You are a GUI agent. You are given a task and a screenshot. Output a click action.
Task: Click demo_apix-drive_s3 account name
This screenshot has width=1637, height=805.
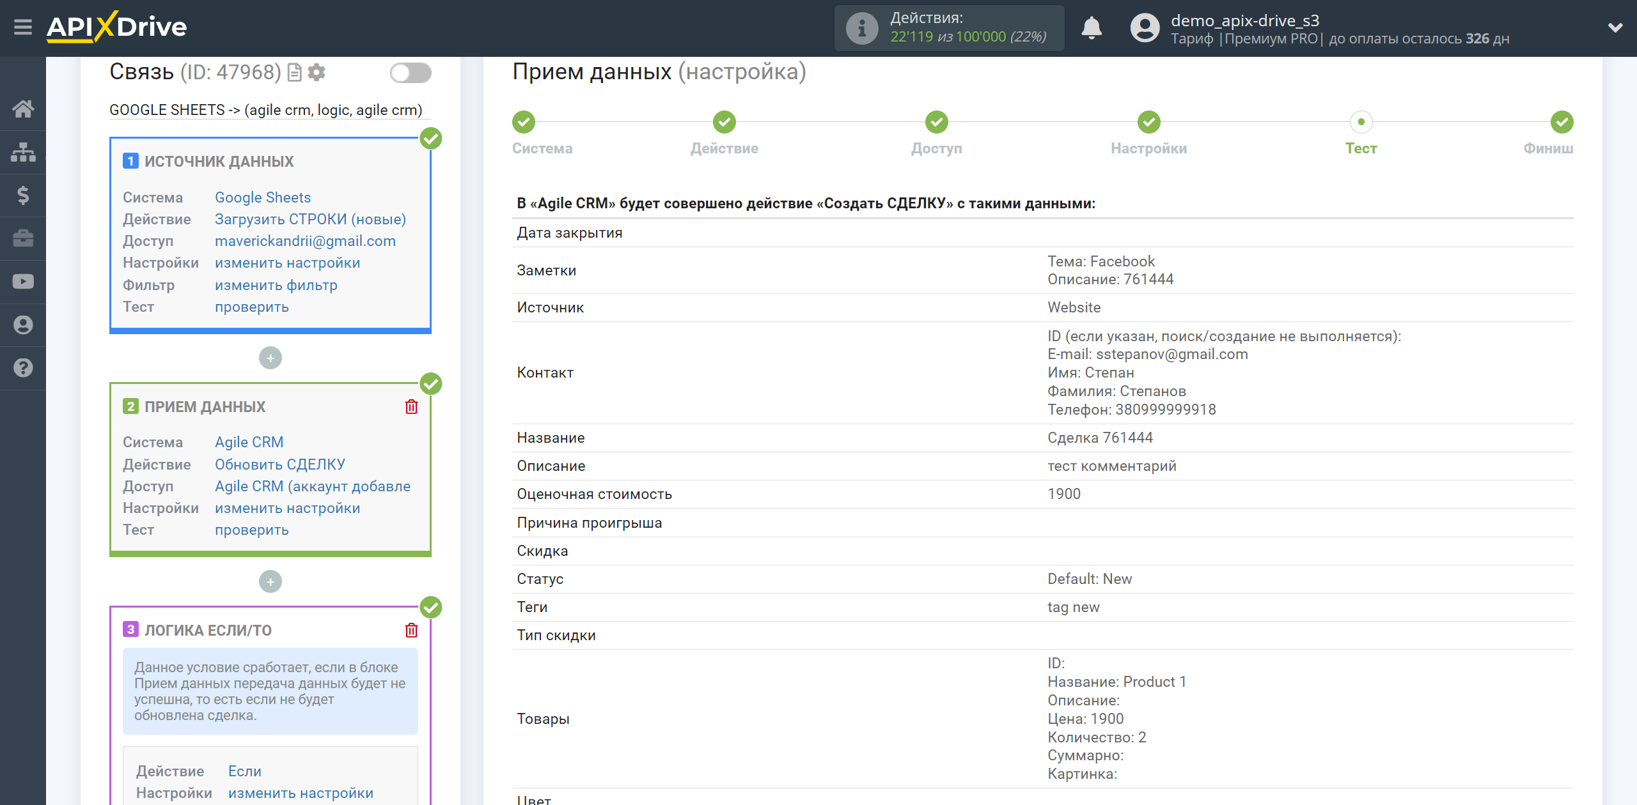1245,20
